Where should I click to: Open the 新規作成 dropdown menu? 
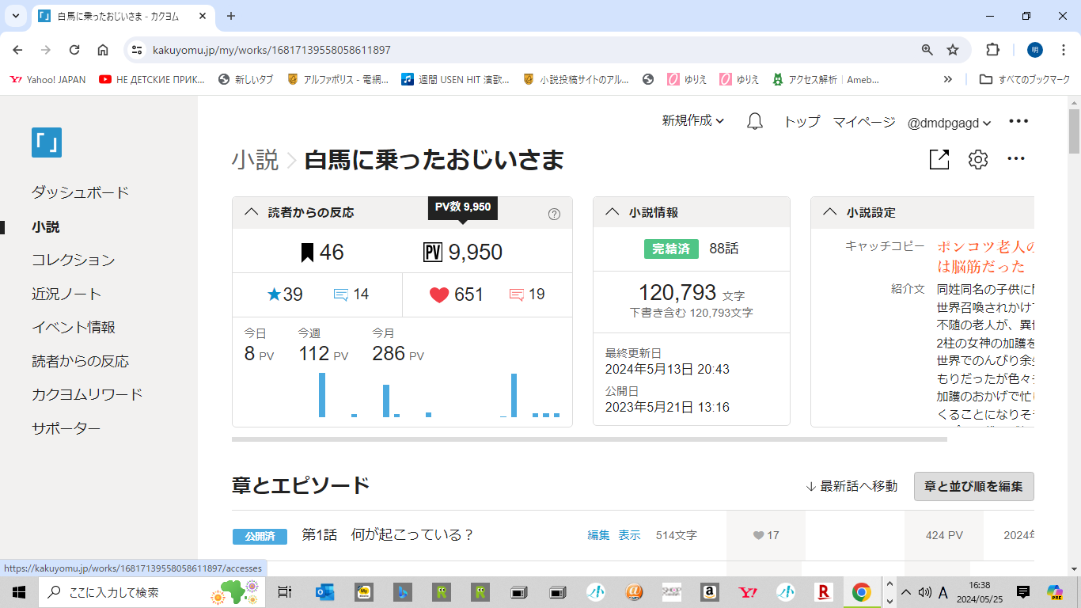click(693, 121)
